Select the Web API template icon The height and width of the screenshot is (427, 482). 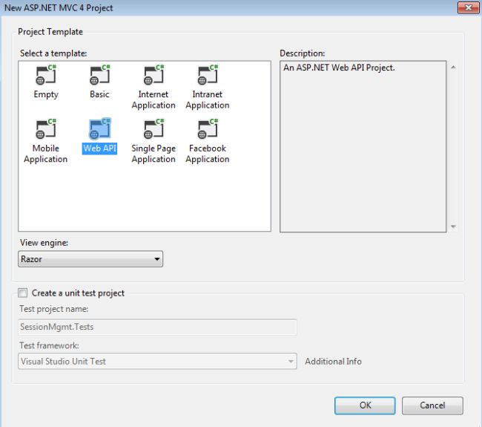[x=99, y=129]
